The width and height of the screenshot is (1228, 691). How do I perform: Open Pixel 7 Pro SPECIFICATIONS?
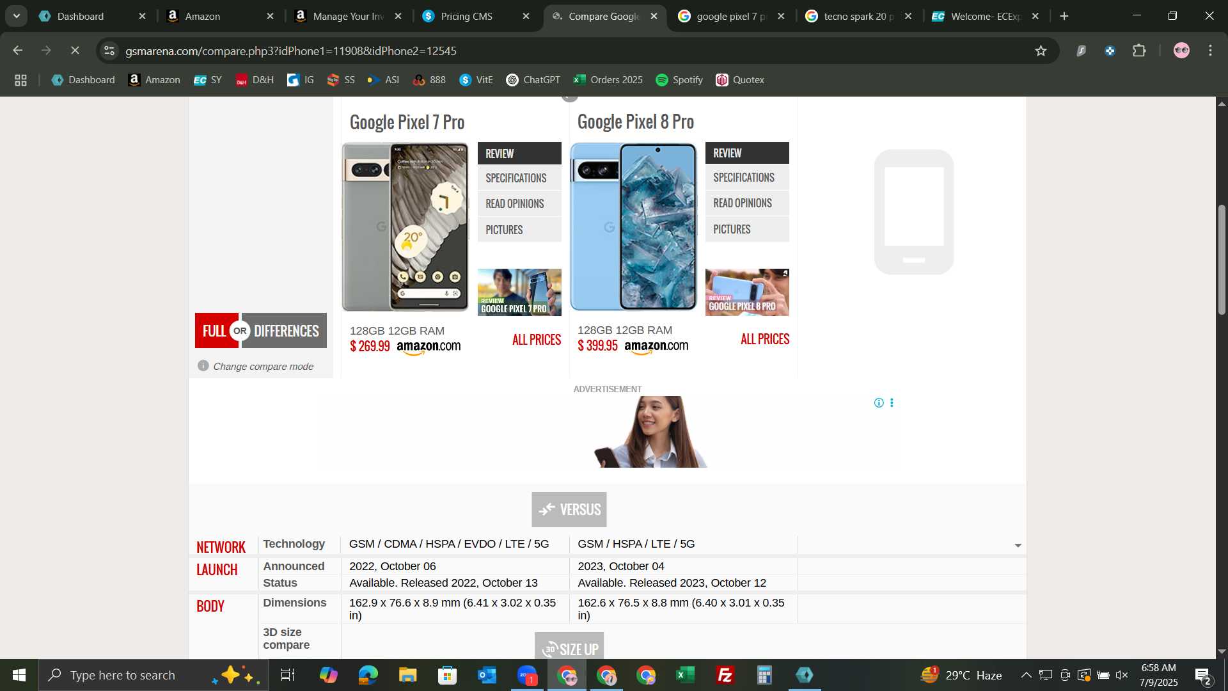point(519,178)
